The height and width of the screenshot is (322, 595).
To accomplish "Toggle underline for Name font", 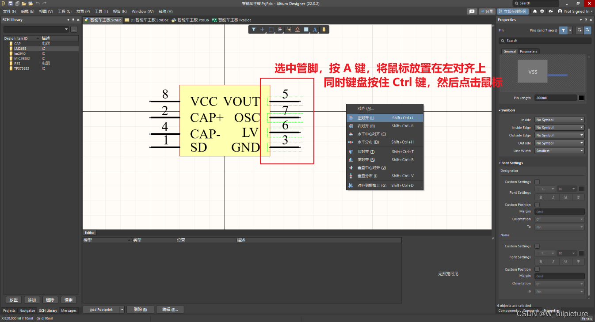I will [566, 261].
